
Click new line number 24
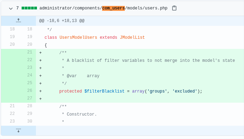(x=30, y=75)
